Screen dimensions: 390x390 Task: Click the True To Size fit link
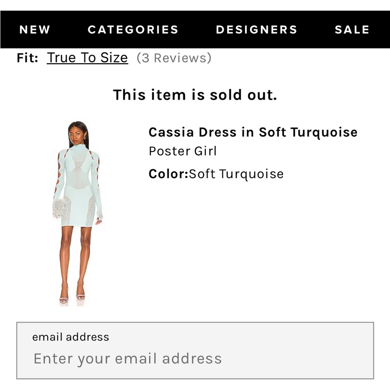[x=87, y=58]
